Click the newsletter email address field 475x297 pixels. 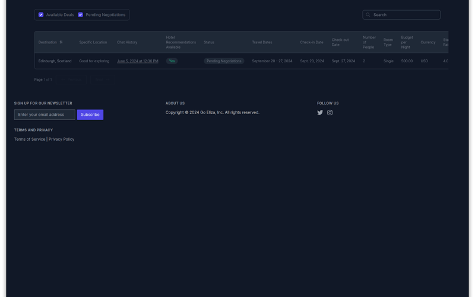pos(45,115)
